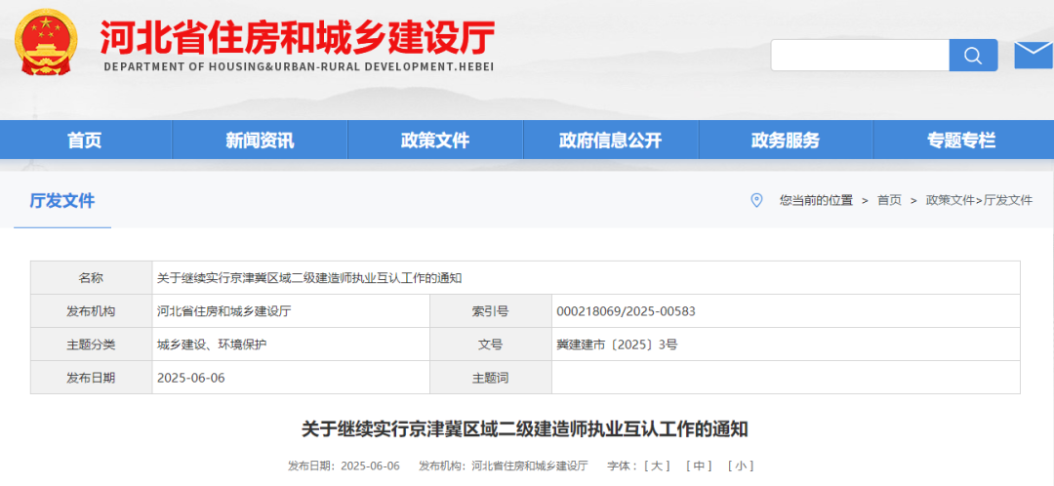Set font size to 中
Viewport: 1054px width, 486px height.
click(699, 466)
